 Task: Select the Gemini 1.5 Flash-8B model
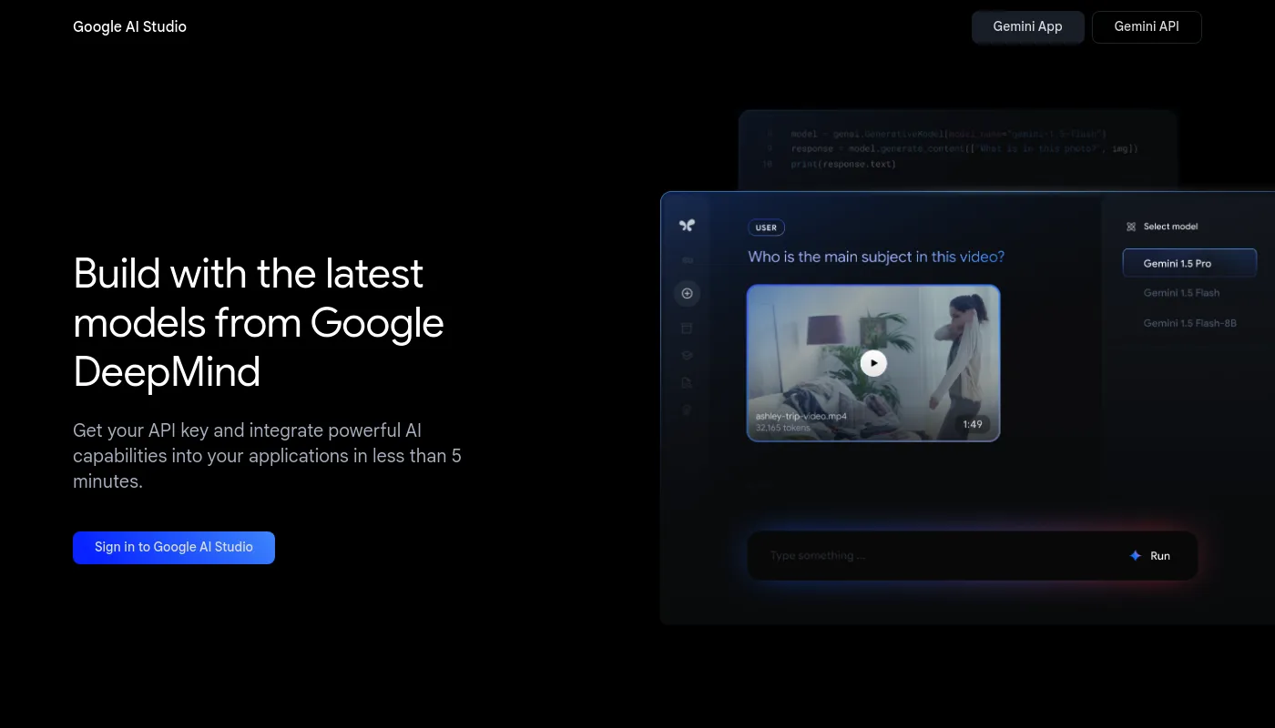(1189, 323)
